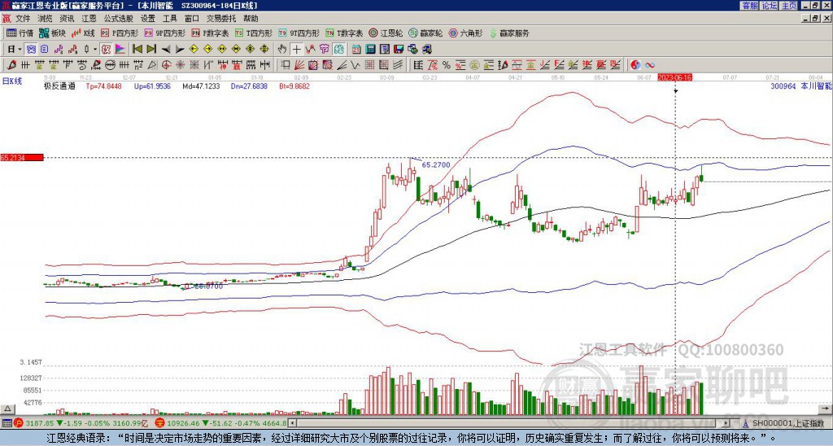Image resolution: width=833 pixels, height=446 pixels.
Task: Click the 客服 customer service button
Action: (x=750, y=6)
